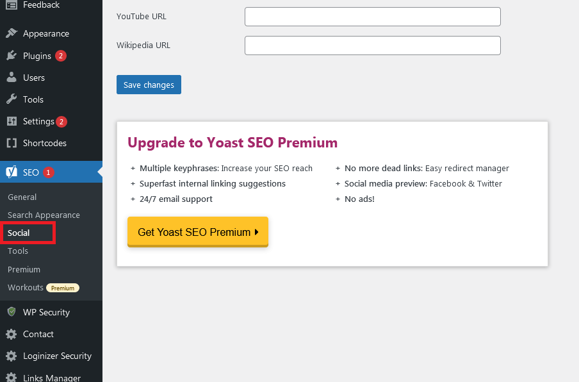This screenshot has width=579, height=382.
Task: Click the Settings sliders icon
Action: coord(12,121)
